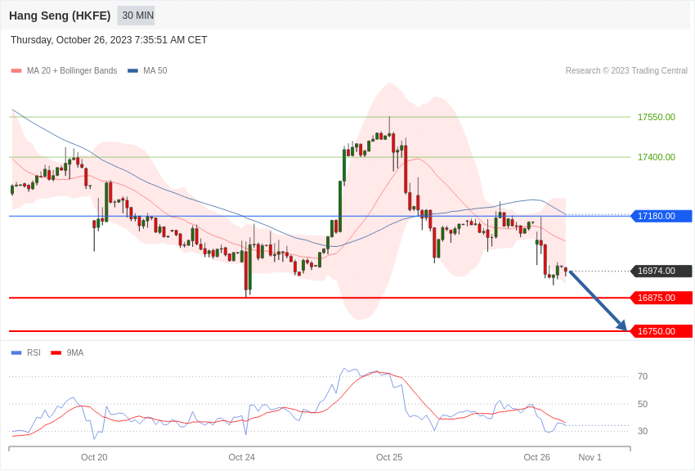Toggle the MA 50 legend entry
This screenshot has height=471, width=695.
click(x=147, y=70)
